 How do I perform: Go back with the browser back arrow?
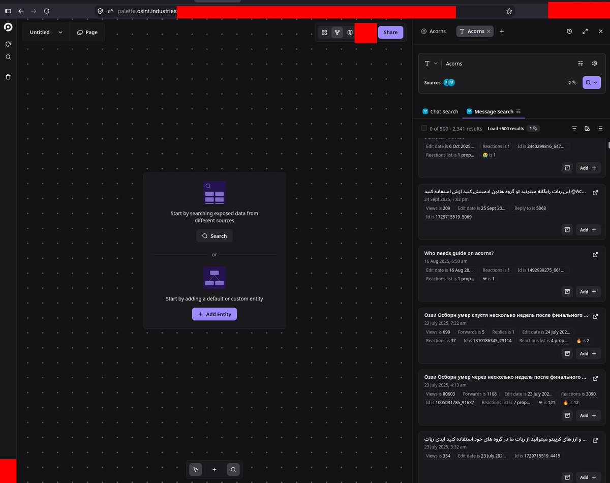(21, 11)
